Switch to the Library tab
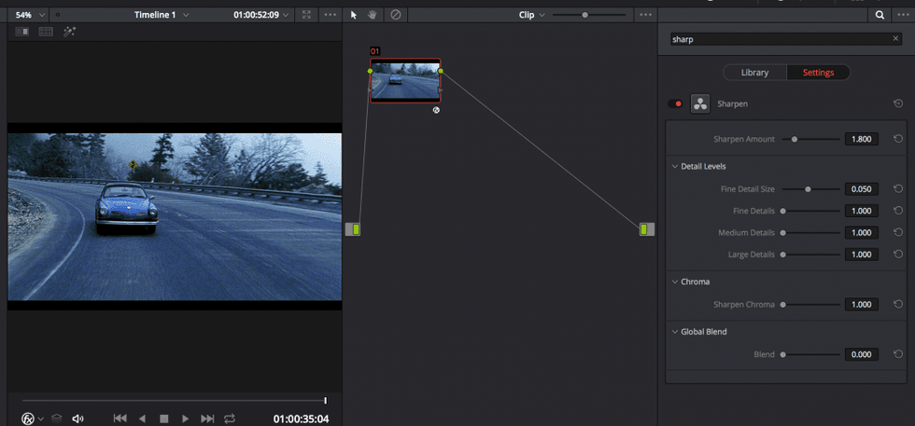This screenshot has width=915, height=426. click(x=754, y=73)
